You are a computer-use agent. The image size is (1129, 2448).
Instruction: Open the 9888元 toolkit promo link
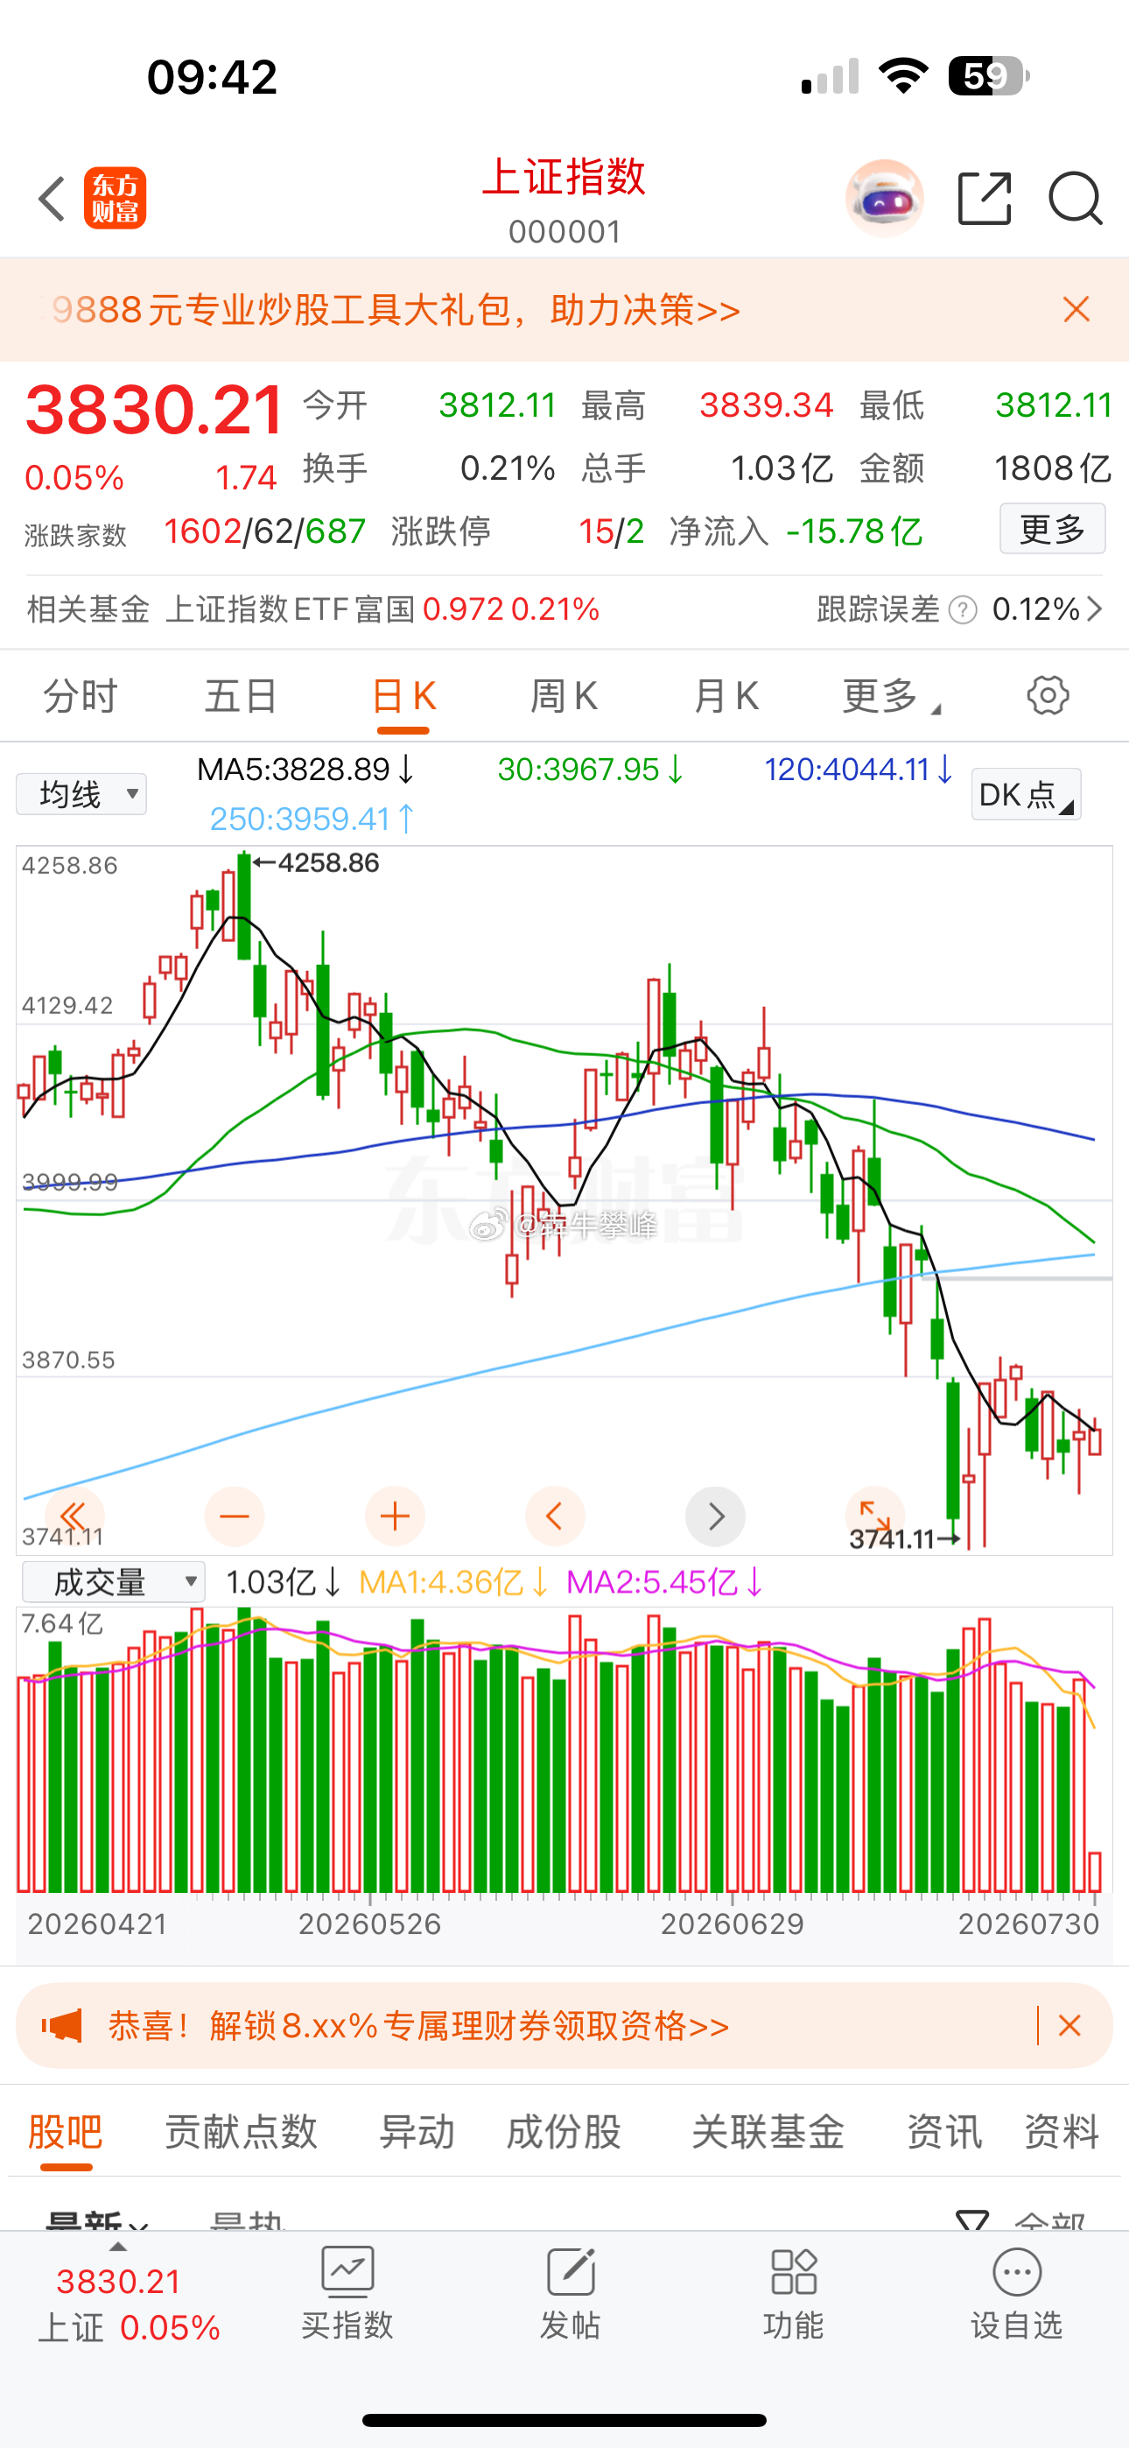click(x=395, y=310)
